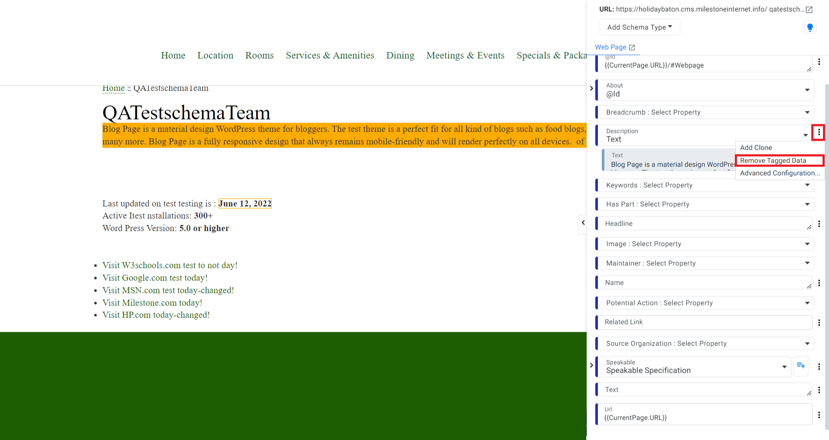Open the three-dot menu beside Description
The height and width of the screenshot is (440, 829).
(x=819, y=132)
